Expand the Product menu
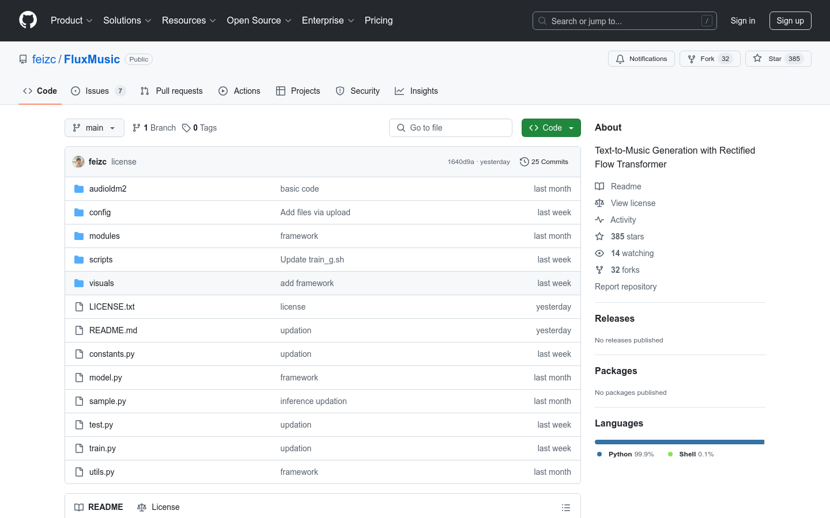Screen dimensions: 830x518 coord(71,20)
